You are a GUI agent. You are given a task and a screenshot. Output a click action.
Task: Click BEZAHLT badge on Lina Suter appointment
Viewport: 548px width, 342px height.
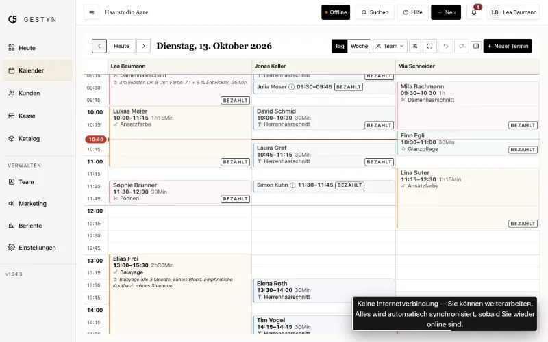[x=523, y=224]
